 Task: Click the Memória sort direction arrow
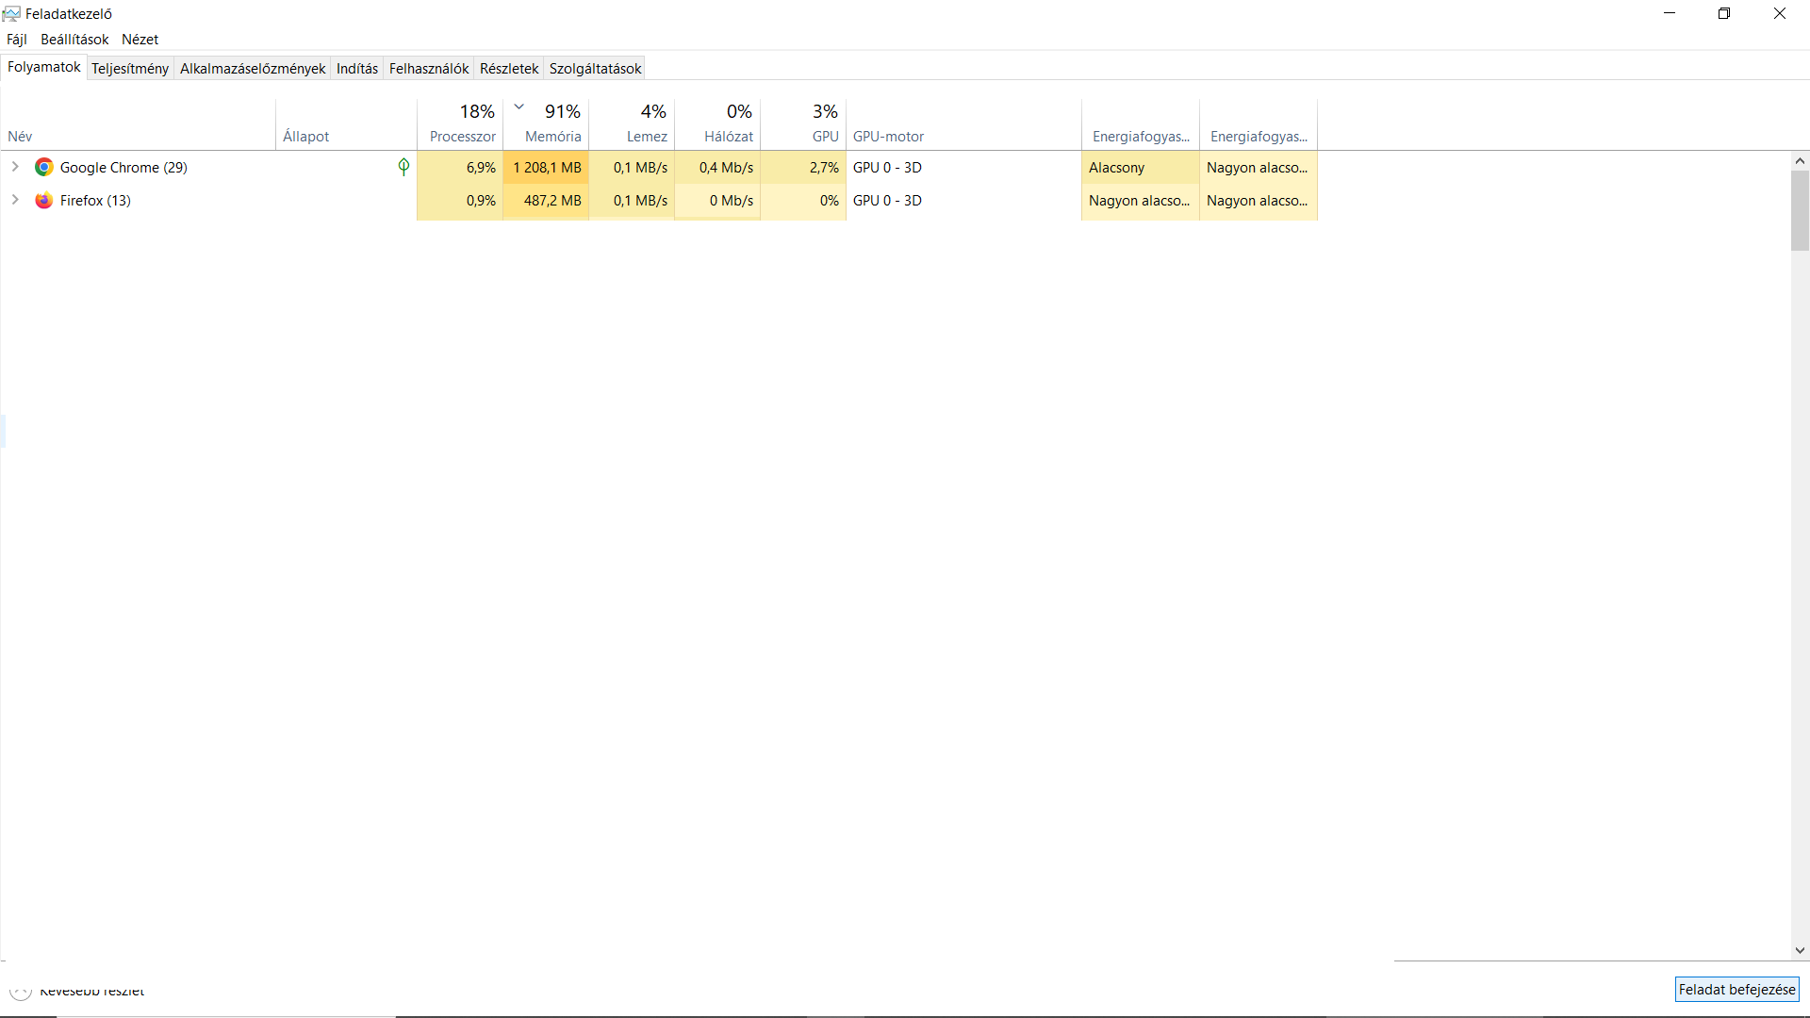point(519,107)
